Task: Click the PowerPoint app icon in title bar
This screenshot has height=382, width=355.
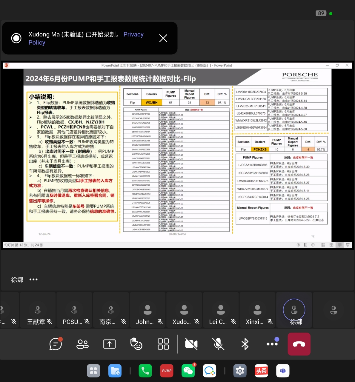Action: pyautogui.click(x=7, y=65)
